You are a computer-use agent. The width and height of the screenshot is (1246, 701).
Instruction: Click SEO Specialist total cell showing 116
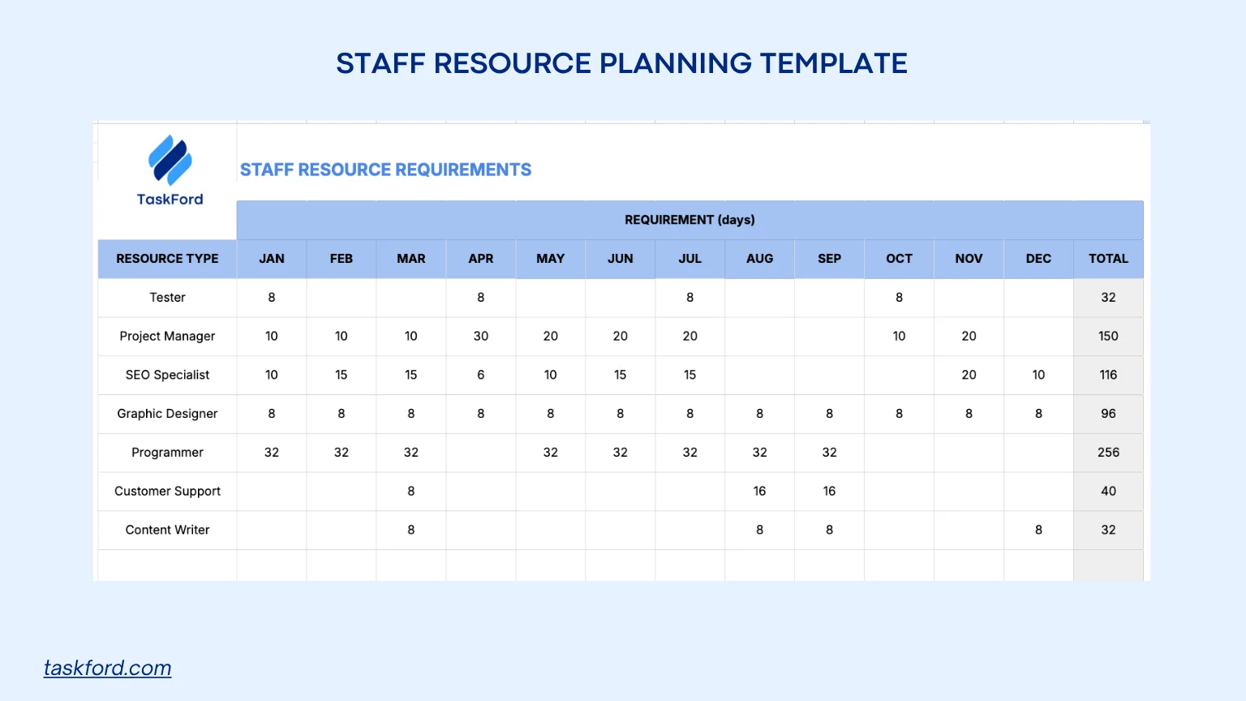[1109, 375]
